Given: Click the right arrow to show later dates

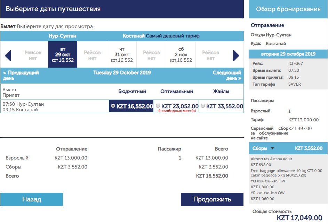Looking at the screenshot, I should [x=236, y=55].
